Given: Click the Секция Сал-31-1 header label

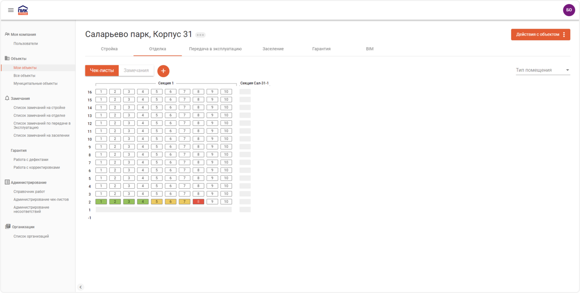Looking at the screenshot, I should click(254, 83).
